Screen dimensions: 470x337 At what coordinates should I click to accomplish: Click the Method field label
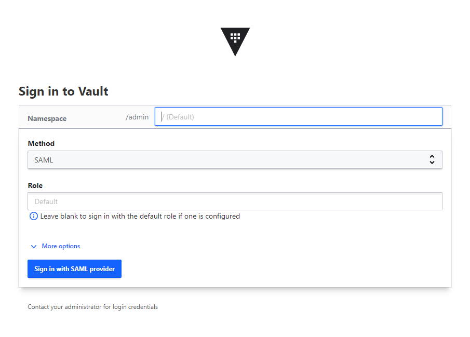tap(41, 143)
